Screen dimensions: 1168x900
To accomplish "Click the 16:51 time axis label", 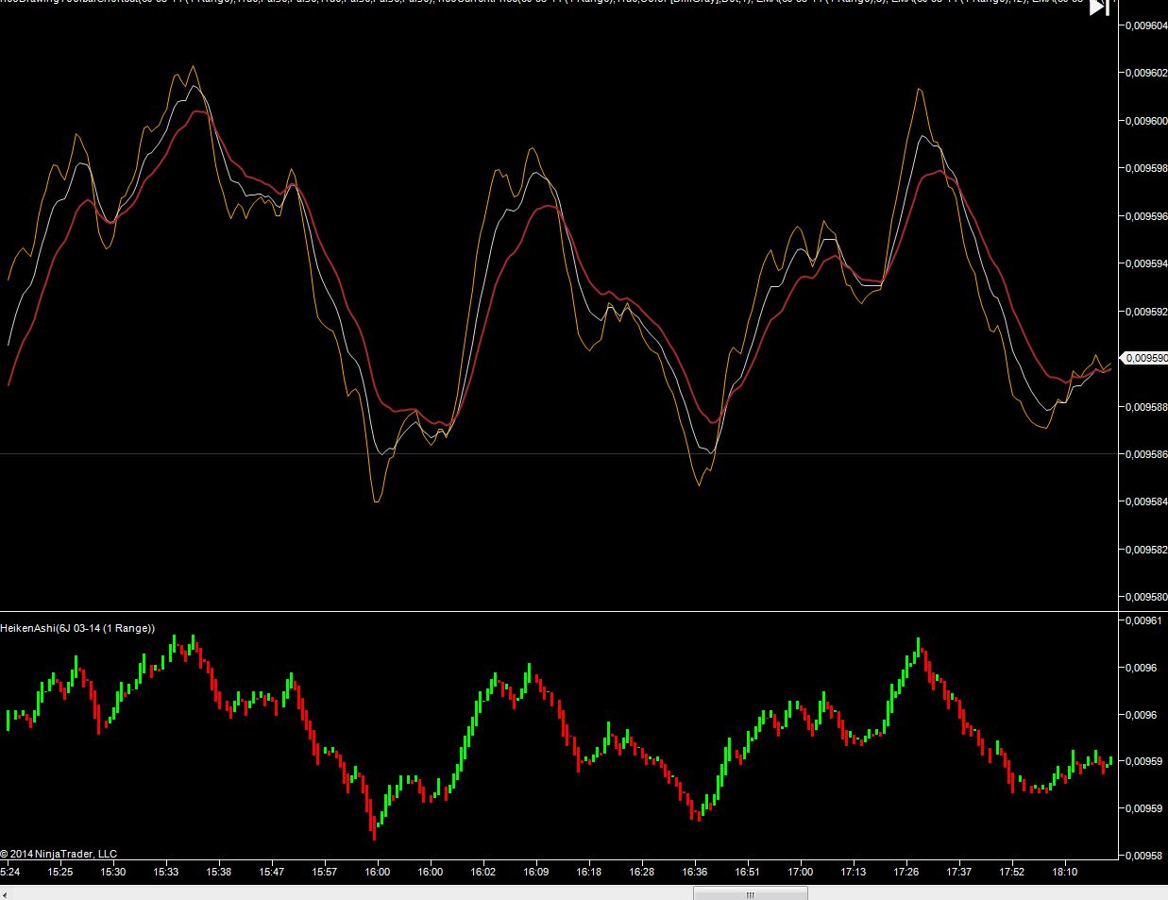I will coord(748,872).
